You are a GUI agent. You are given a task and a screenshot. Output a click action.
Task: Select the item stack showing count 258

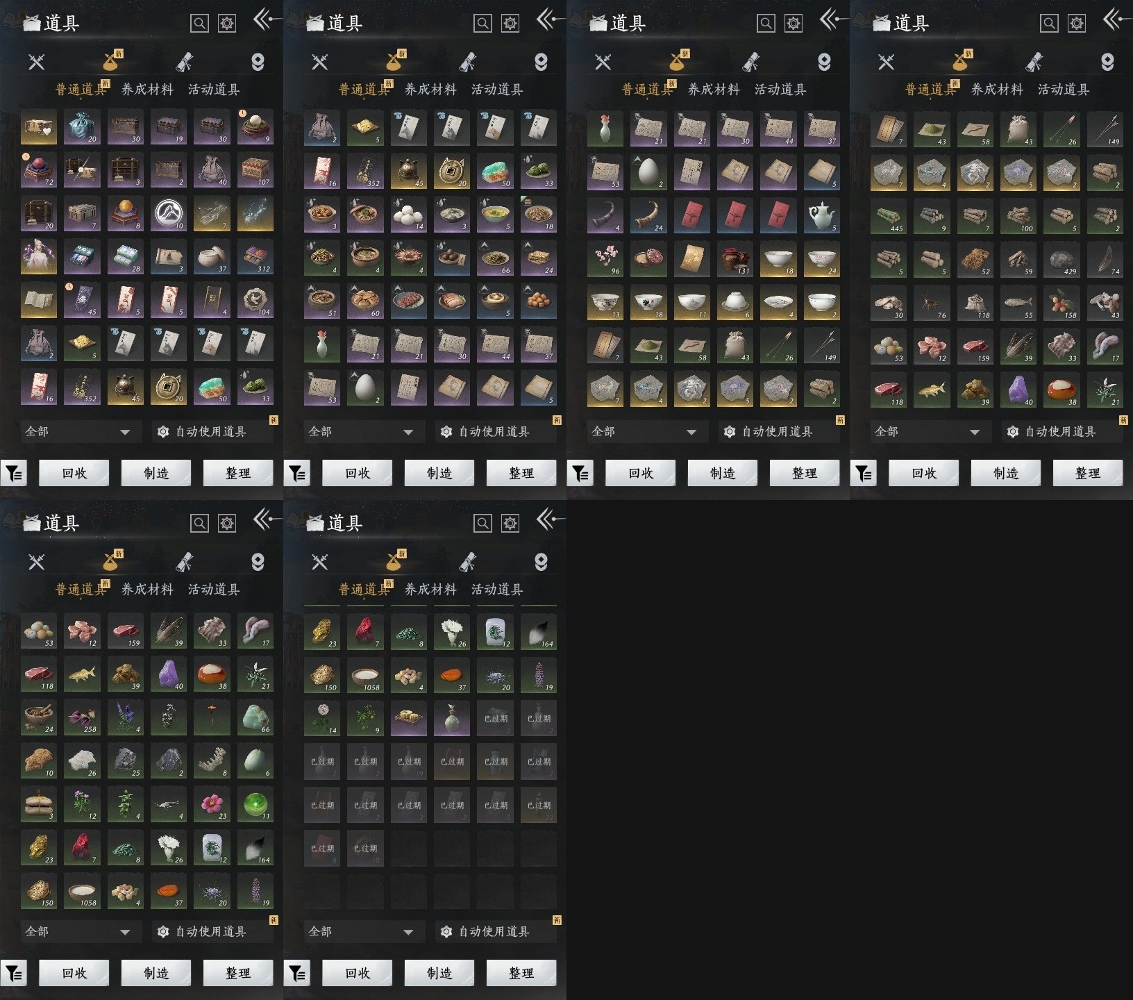pos(81,717)
